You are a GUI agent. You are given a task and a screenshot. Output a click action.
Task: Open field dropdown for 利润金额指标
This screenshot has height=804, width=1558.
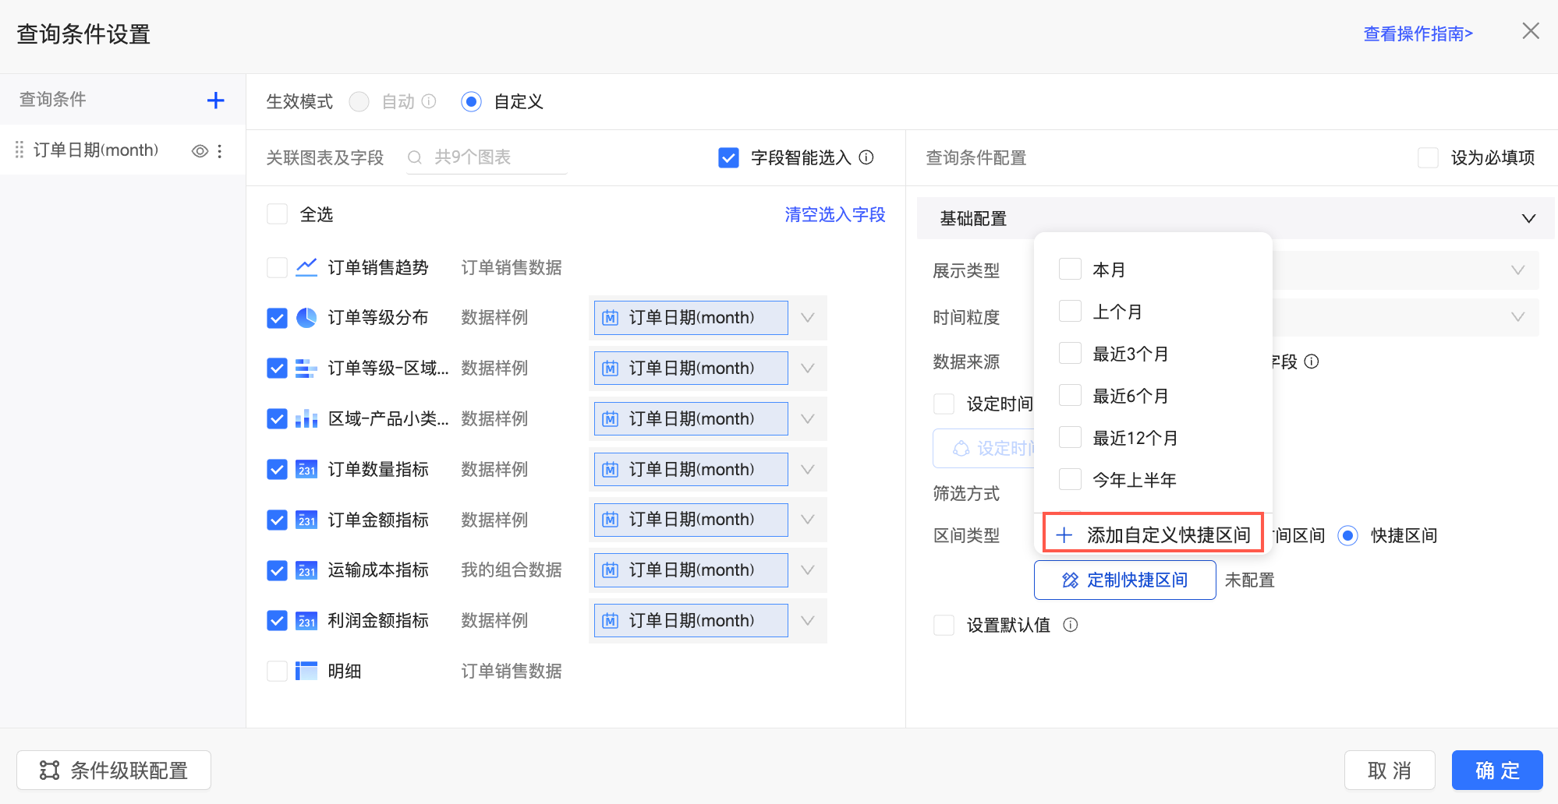pyautogui.click(x=808, y=621)
